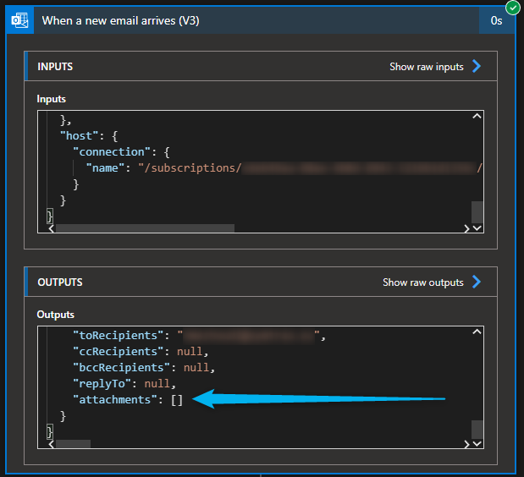This screenshot has width=524, height=477.
Task: Click the "replyTo" key in the Outputs JSON
Action: [x=102, y=383]
